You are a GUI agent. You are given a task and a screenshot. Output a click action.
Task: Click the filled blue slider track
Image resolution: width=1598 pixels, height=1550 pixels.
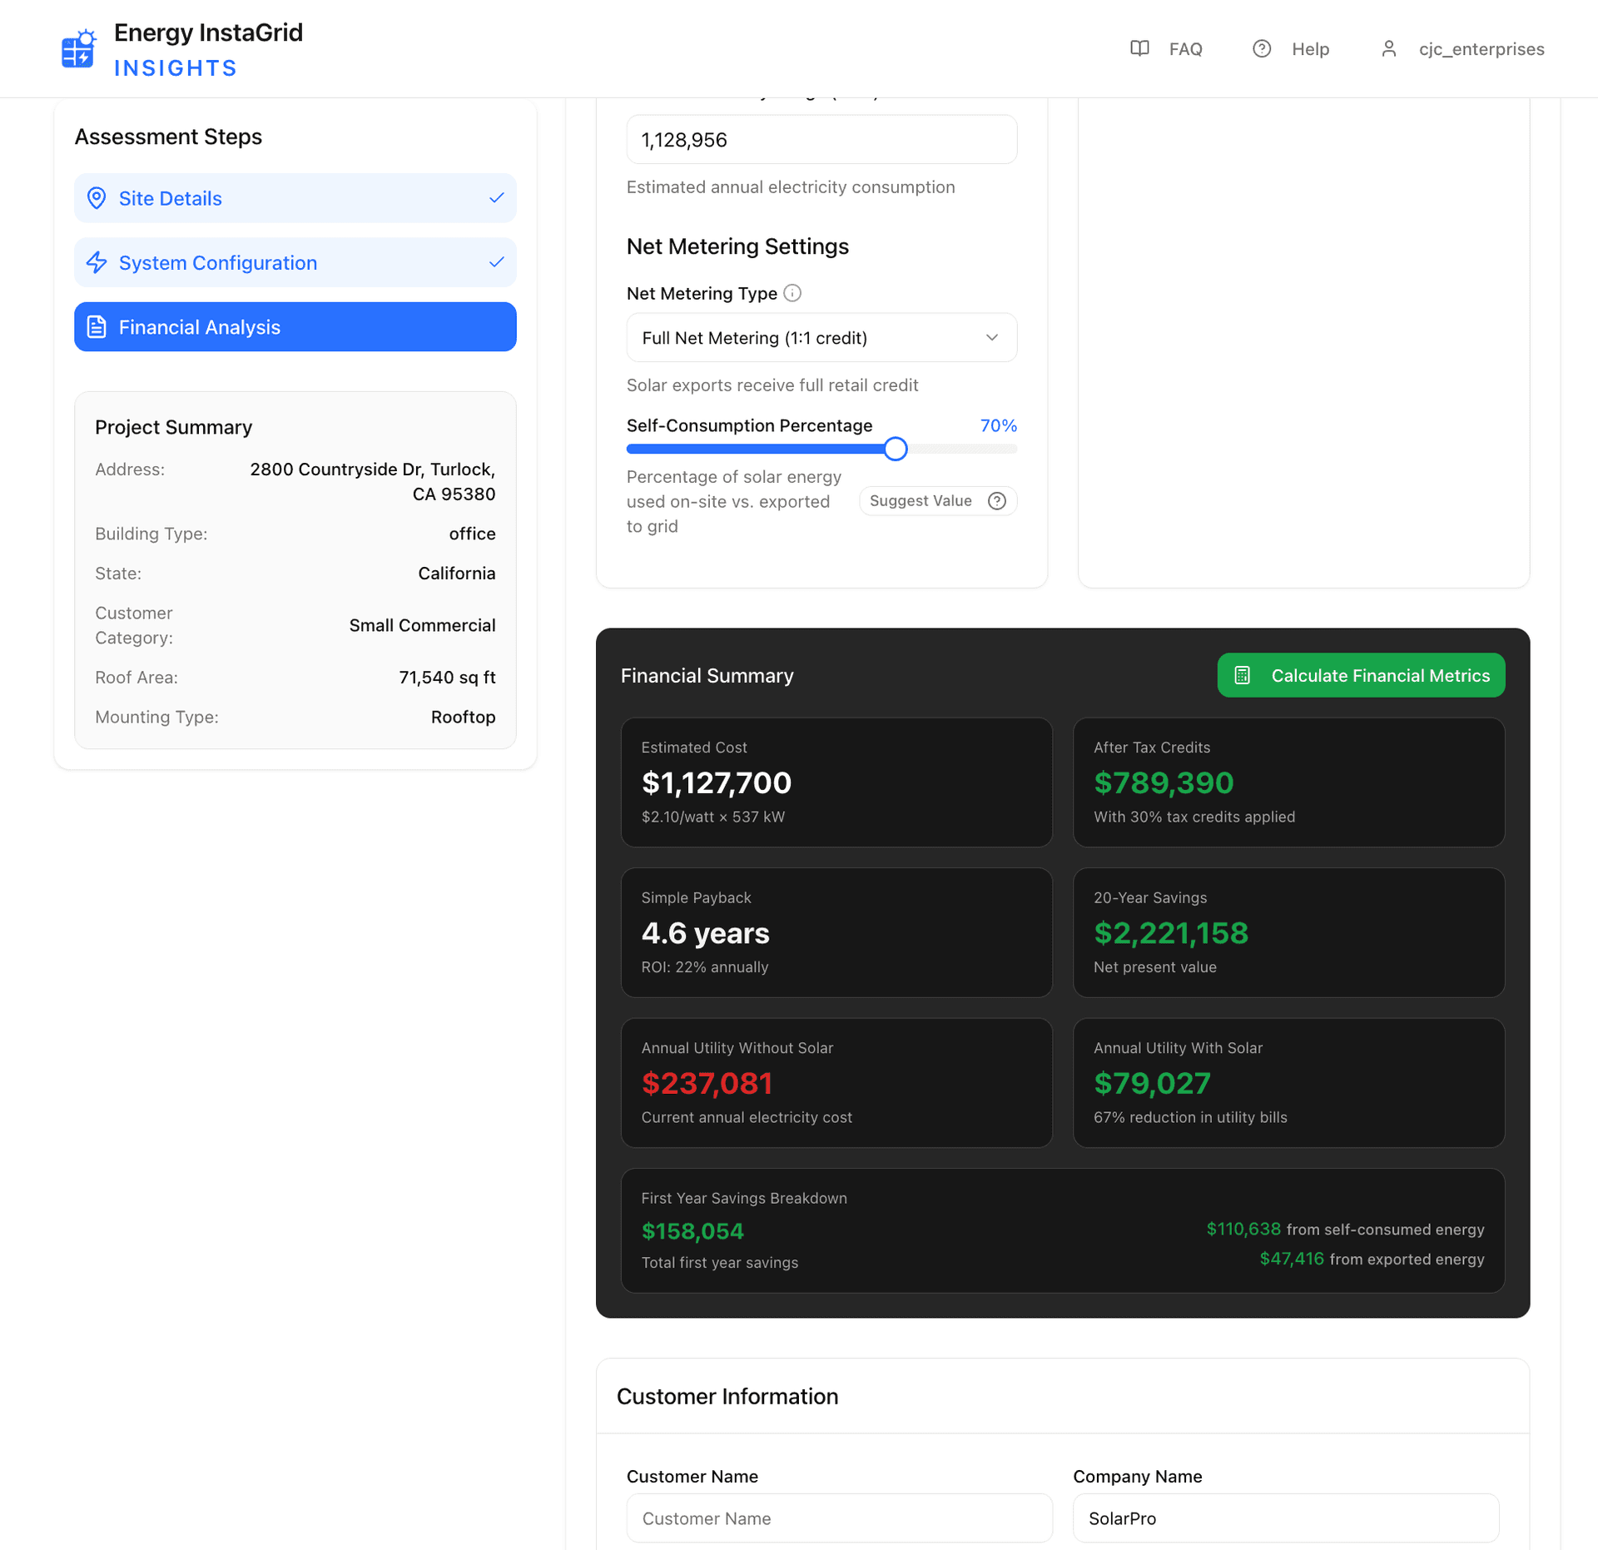[x=756, y=449]
